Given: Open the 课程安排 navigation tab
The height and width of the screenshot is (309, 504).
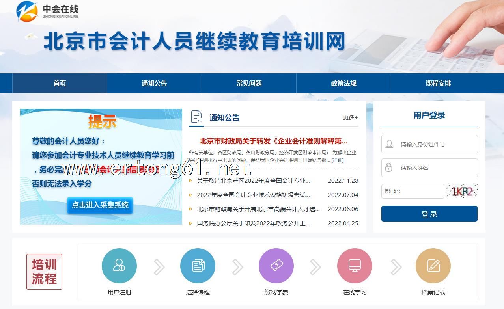Looking at the screenshot, I should click(438, 83).
